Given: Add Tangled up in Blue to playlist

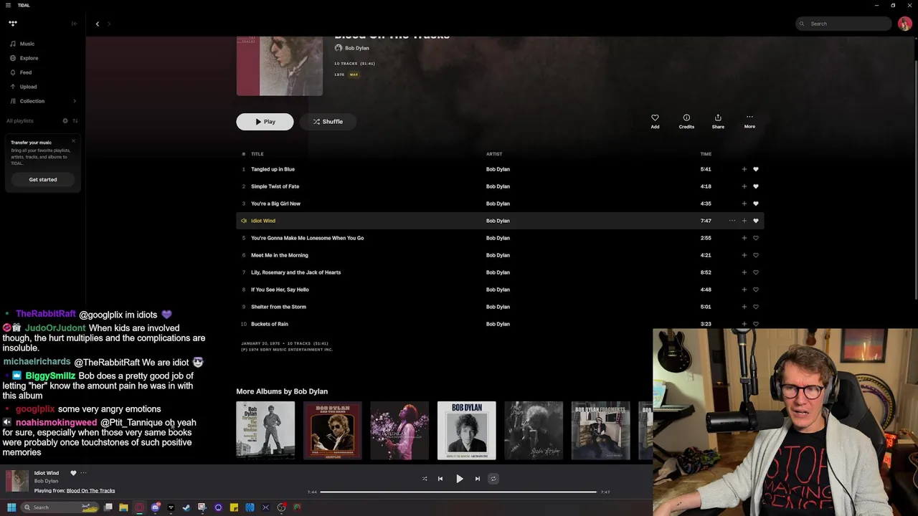Looking at the screenshot, I should (744, 169).
